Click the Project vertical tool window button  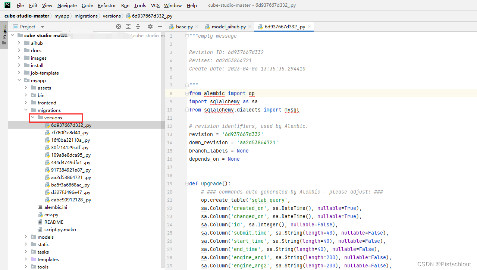point(4,34)
